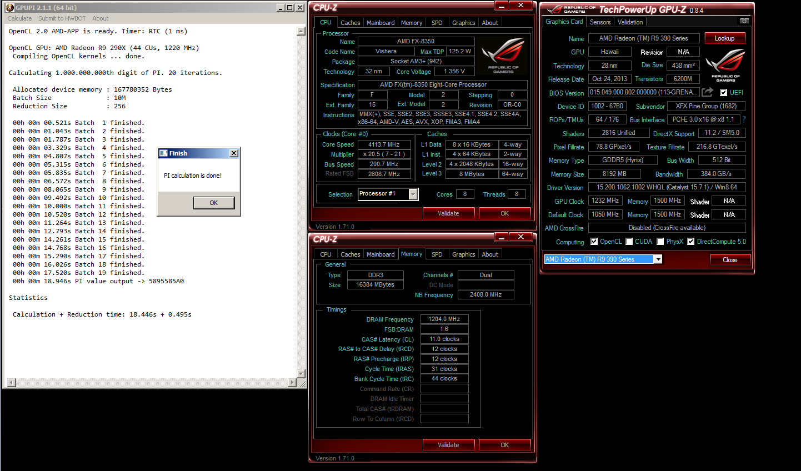The height and width of the screenshot is (471, 801).
Task: Click the NB Frequency '2408.0 MHz' value
Action: [485, 294]
